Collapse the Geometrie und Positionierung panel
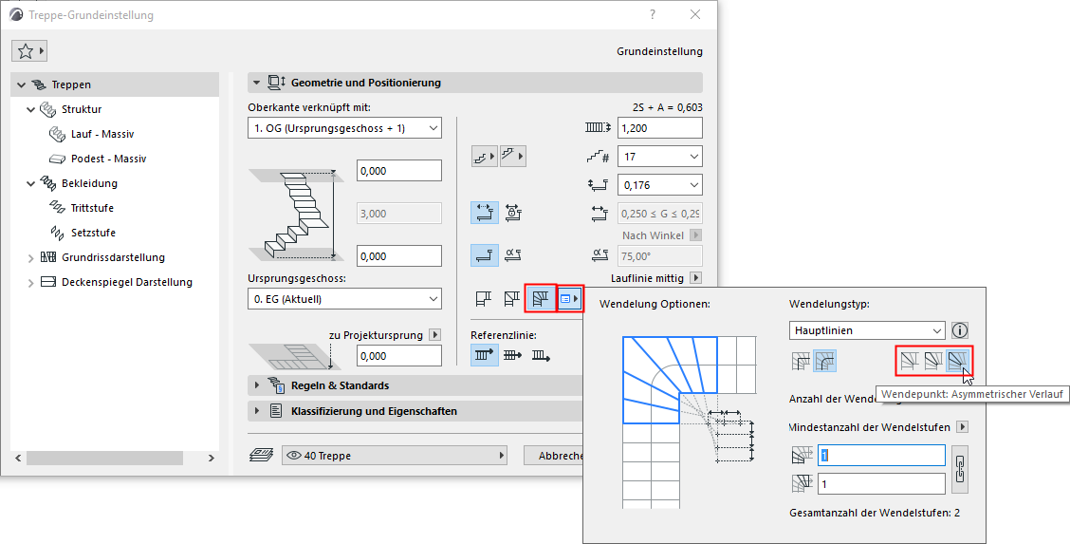Viewport: 1070px width, 544px height. pyautogui.click(x=256, y=83)
